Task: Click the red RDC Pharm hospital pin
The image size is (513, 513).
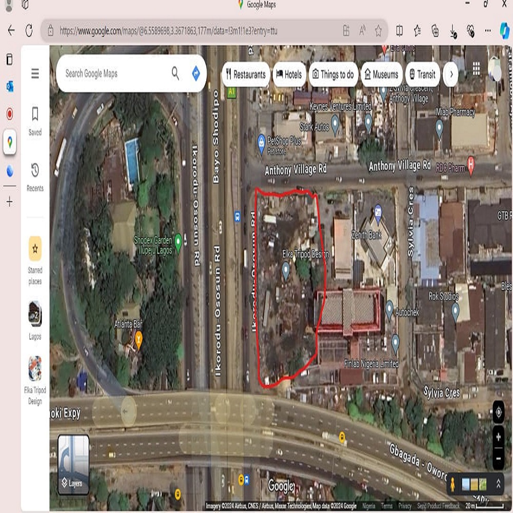Action: click(x=471, y=166)
